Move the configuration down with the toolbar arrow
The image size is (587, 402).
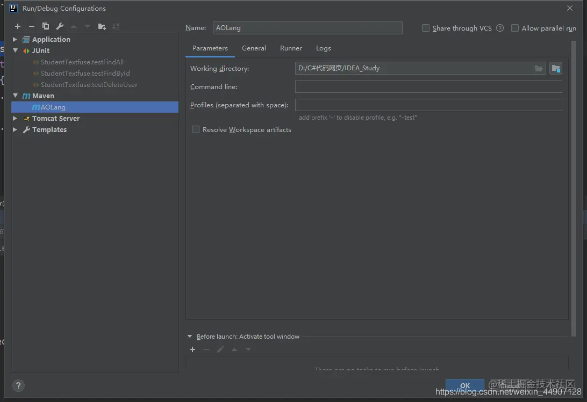coord(88,26)
